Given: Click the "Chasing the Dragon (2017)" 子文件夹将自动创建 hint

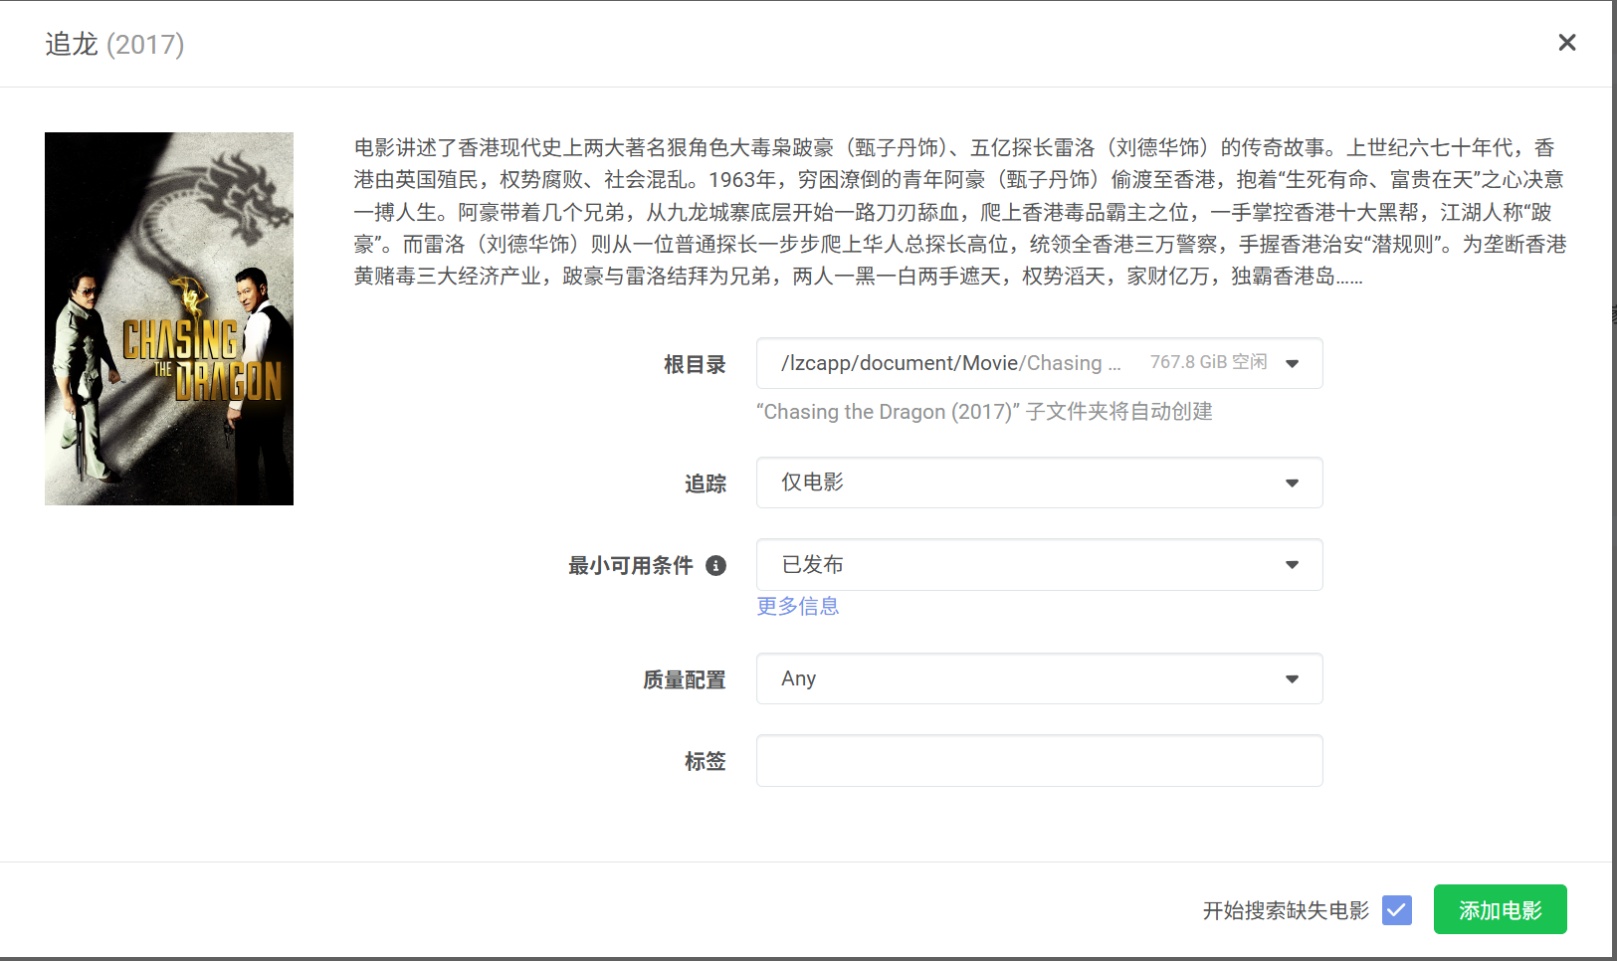Looking at the screenshot, I should [984, 412].
